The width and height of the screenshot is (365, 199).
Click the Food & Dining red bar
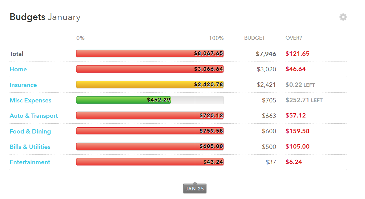click(x=150, y=131)
